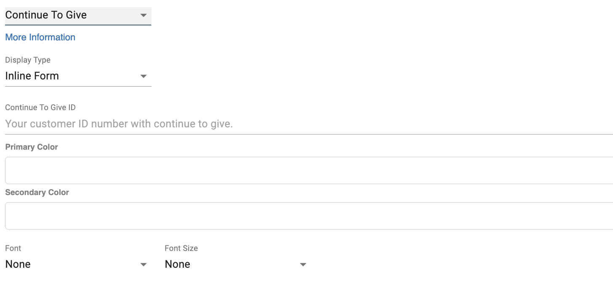This screenshot has height=285, width=613.
Task: Click the Display Type label
Action: (28, 60)
